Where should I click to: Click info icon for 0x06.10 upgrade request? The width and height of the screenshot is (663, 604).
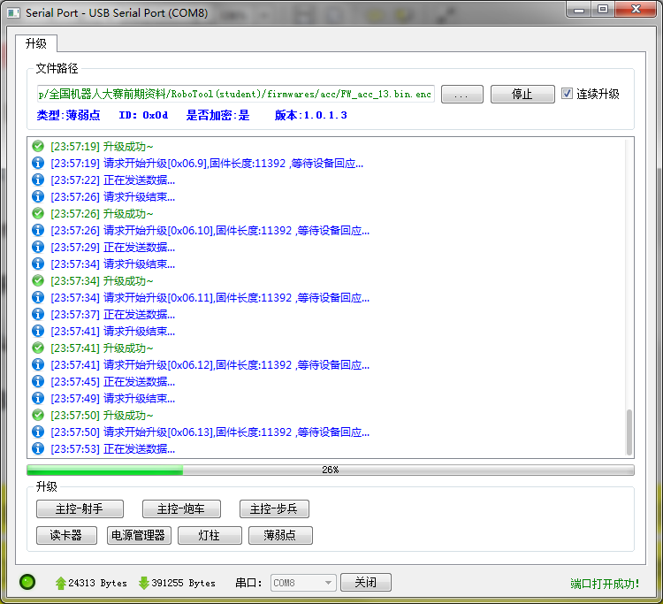coord(38,230)
